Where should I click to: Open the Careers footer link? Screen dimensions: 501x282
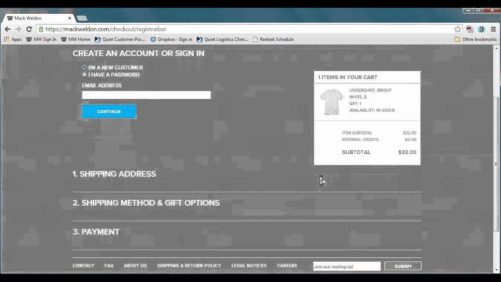click(x=287, y=266)
